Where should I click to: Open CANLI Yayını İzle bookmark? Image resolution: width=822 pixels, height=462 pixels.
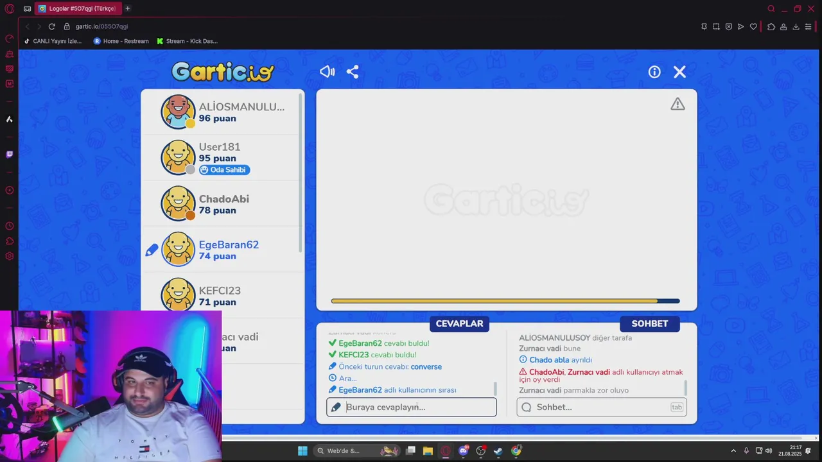point(53,41)
